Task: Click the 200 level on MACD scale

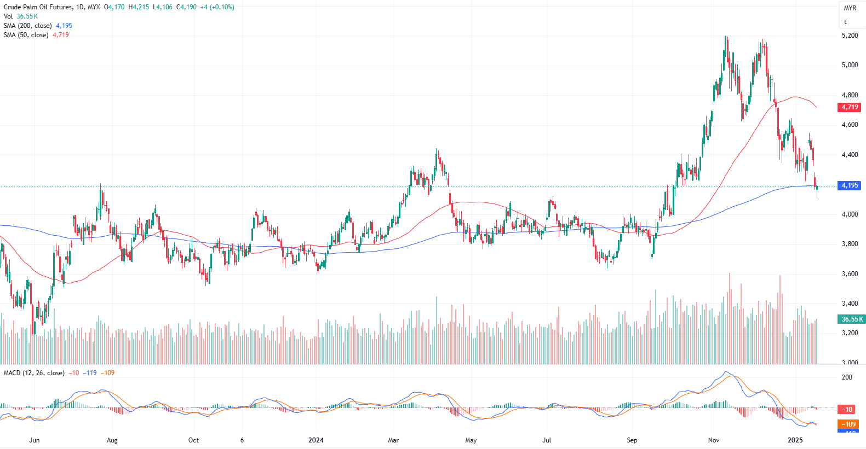Action: 847,377
